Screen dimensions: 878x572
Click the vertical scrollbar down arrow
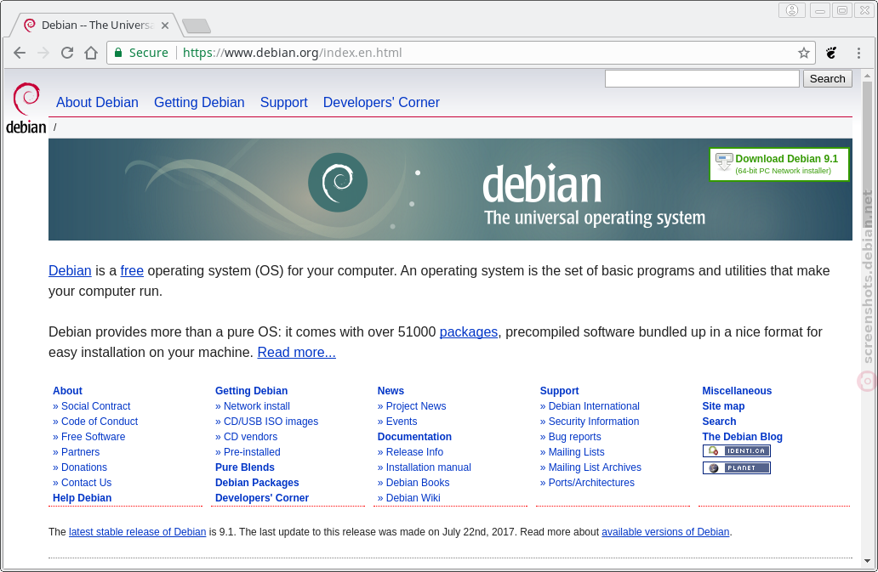coord(867,561)
